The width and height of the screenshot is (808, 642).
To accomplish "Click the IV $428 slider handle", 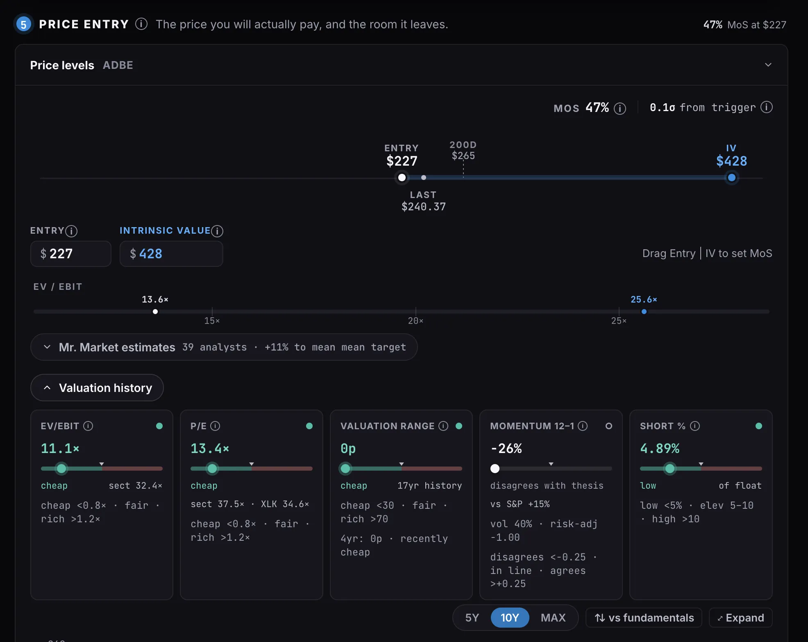I will [x=732, y=178].
